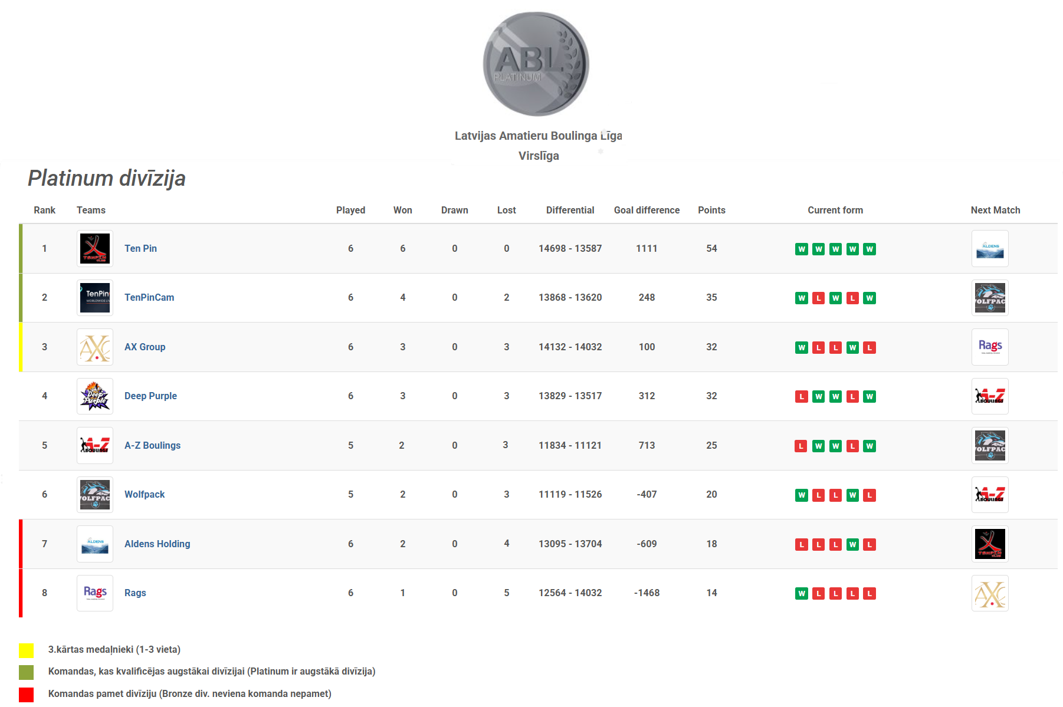Click Ten Pin's latest W form badge
Screen dimensions: 1063x707
pyautogui.click(x=870, y=249)
